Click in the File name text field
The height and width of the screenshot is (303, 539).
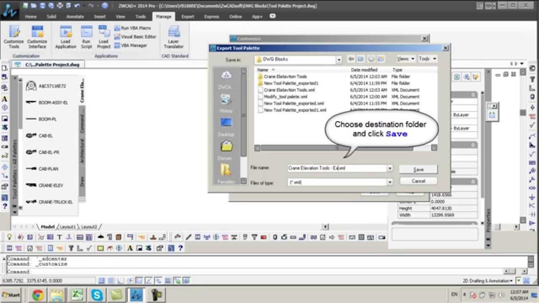(337, 168)
